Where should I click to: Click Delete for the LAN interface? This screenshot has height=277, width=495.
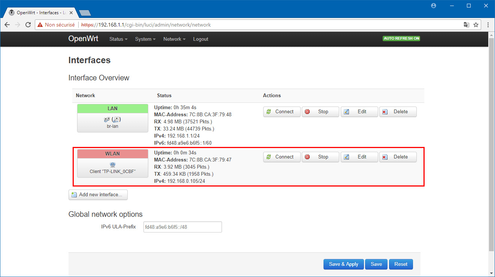(398, 112)
